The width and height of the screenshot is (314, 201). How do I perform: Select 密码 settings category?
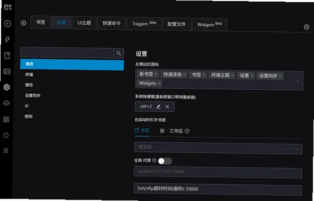coord(72,117)
